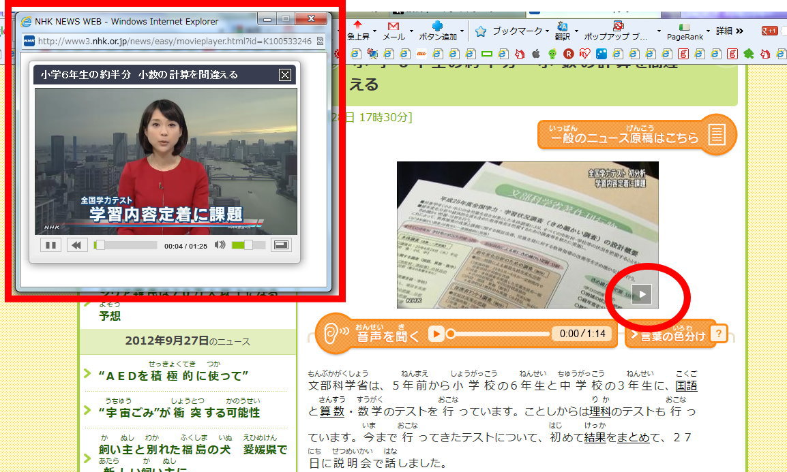Click the underlined word 結果
This screenshot has height=472, width=787.
595,437
